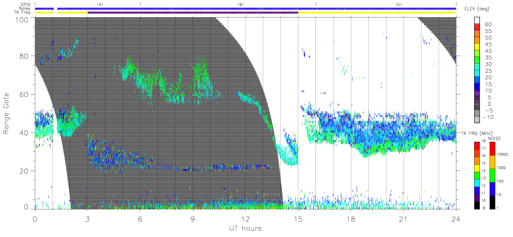Click the "1" label on NOISE scale

pyautogui.click(x=498, y=208)
